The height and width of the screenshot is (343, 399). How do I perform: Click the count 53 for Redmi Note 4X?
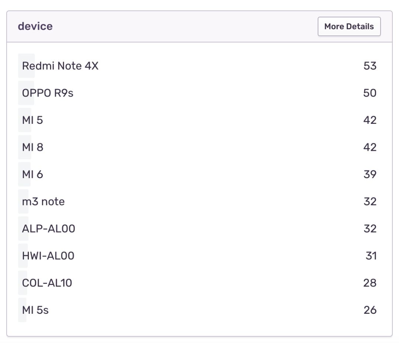(x=369, y=66)
